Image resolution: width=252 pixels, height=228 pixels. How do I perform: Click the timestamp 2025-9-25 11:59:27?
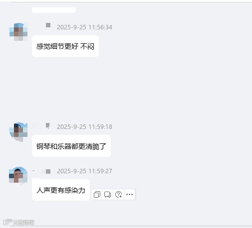pyautogui.click(x=84, y=171)
